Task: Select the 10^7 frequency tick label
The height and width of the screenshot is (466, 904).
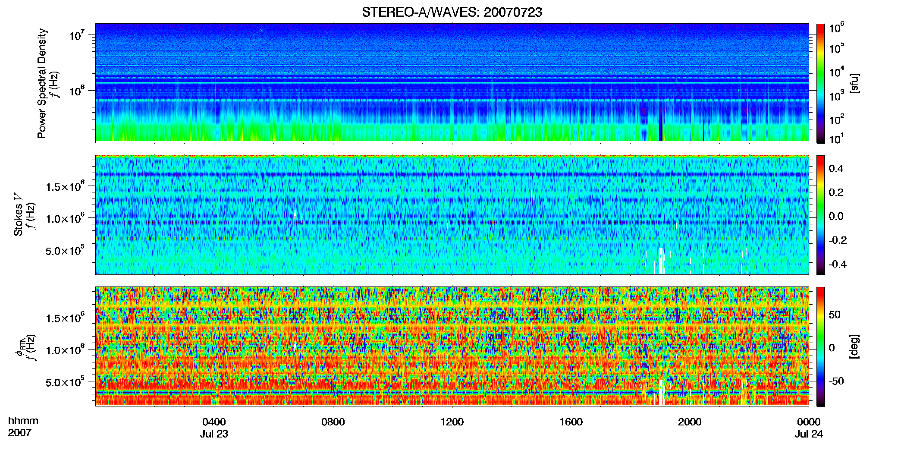Action: (x=76, y=35)
